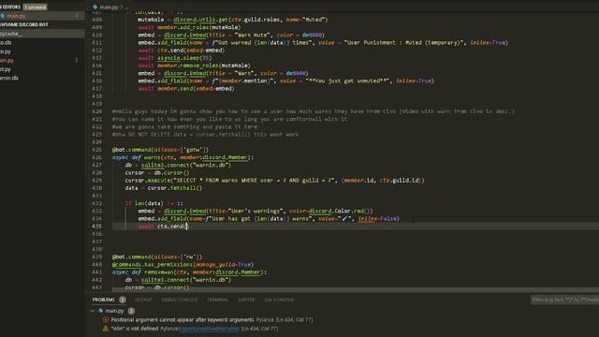Click the underlined 'inline-False' error text on line 434
Viewport: 599px width, 337px height.
point(378,218)
